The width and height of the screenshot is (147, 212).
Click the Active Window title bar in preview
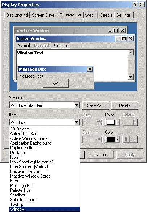click(x=75, y=39)
